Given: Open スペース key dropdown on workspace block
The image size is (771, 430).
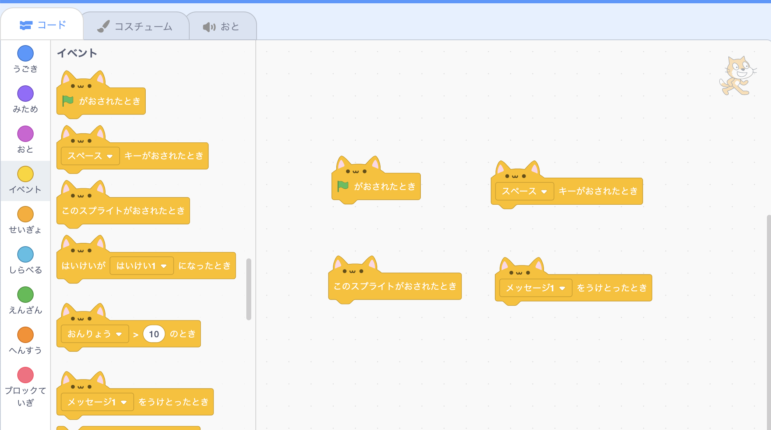Looking at the screenshot, I should click(x=525, y=191).
